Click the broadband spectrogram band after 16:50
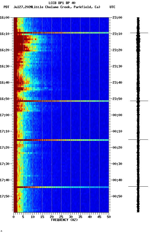The width and height of the screenshot is (150, 234). 61,101
